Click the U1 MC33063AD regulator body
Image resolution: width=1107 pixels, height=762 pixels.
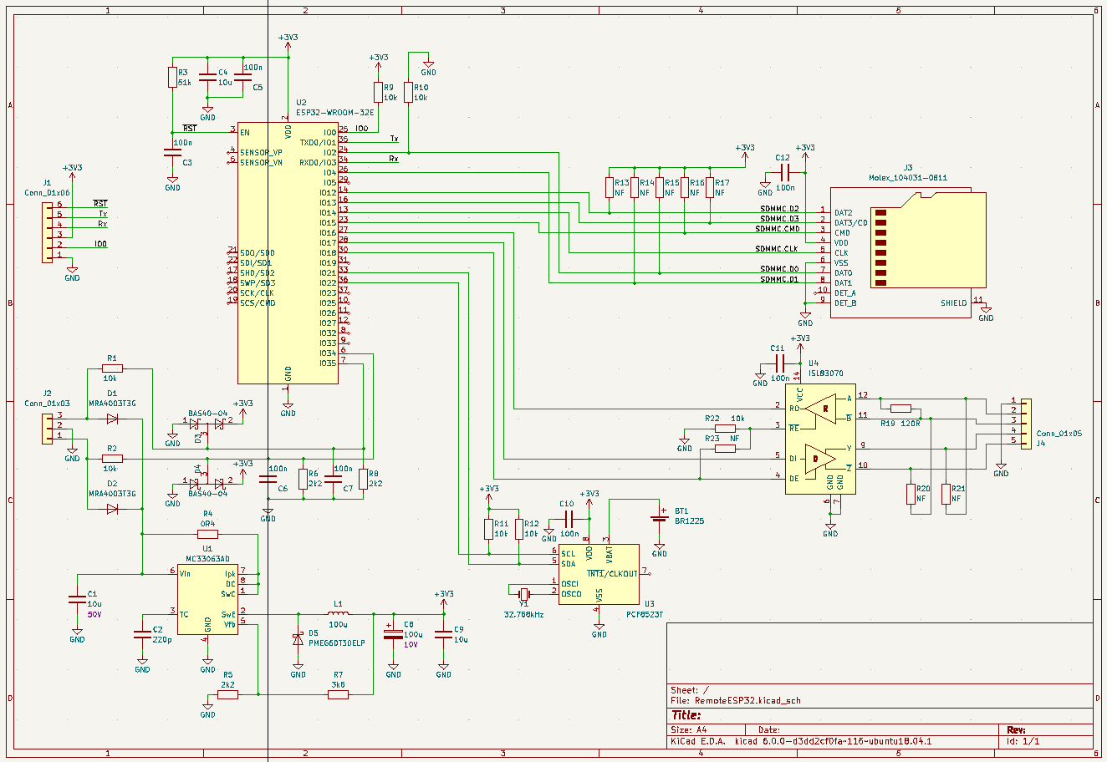pyautogui.click(x=207, y=598)
